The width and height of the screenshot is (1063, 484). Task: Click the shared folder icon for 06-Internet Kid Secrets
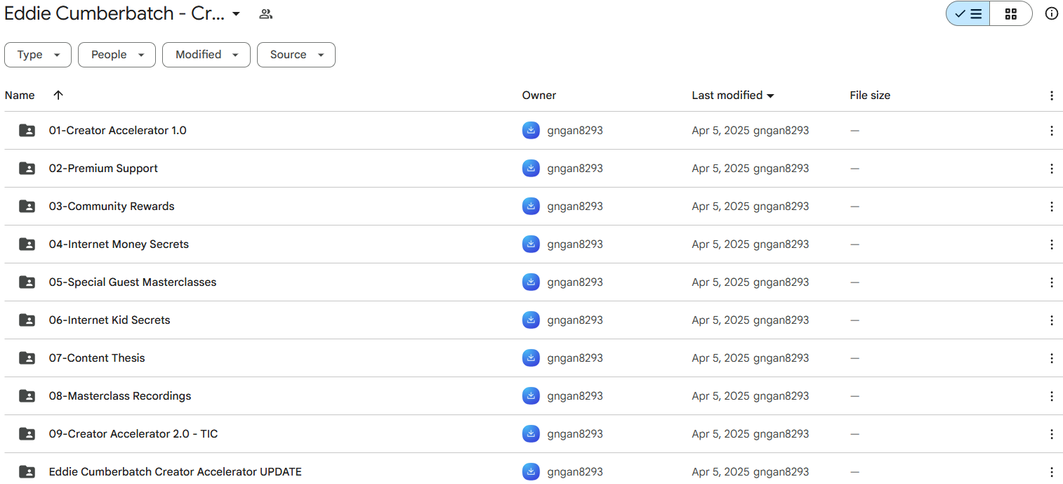tap(27, 320)
